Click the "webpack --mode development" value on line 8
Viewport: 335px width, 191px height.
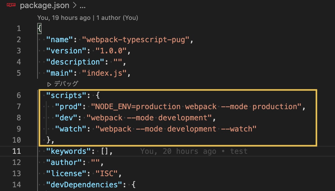149,118
